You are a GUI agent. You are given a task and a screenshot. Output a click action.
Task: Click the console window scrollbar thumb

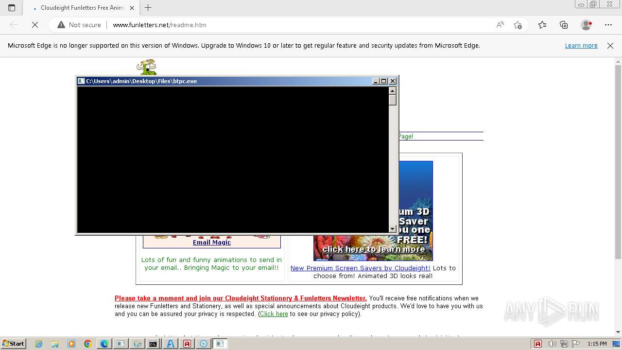(x=393, y=100)
